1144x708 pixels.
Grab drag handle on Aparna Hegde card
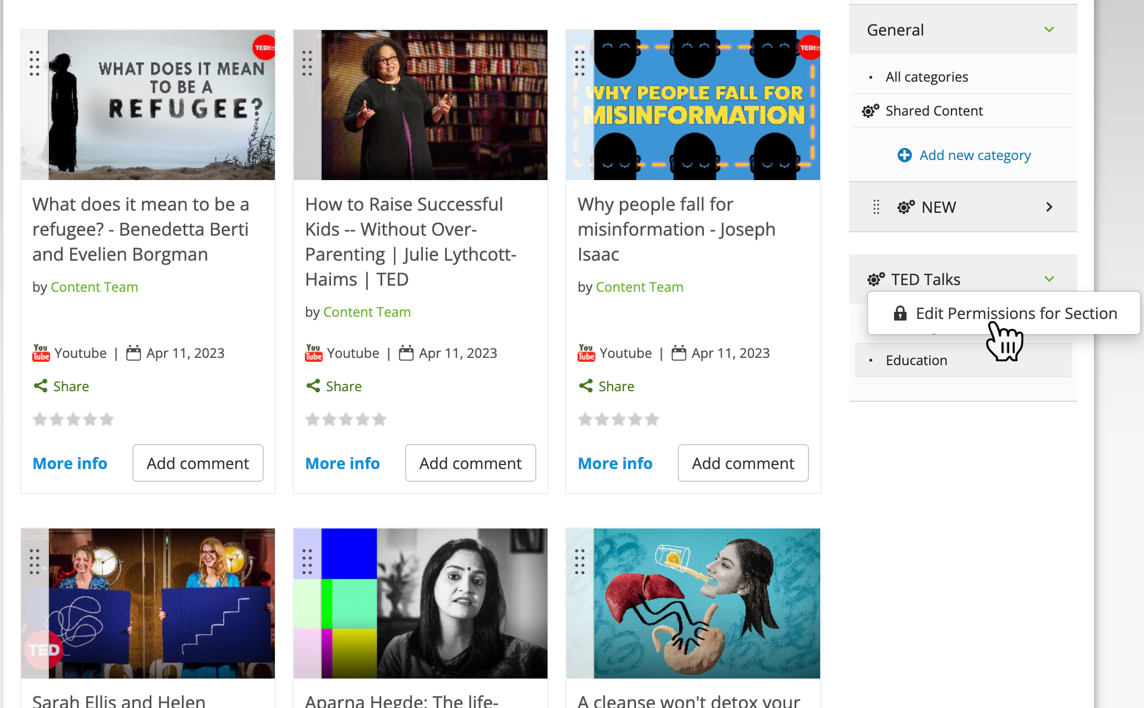307,561
